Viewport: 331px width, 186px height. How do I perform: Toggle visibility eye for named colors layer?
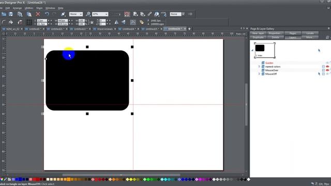point(327,67)
